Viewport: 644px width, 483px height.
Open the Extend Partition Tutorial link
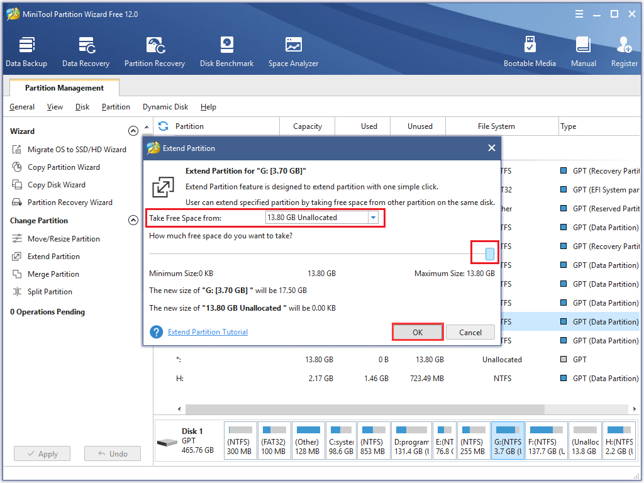[208, 332]
